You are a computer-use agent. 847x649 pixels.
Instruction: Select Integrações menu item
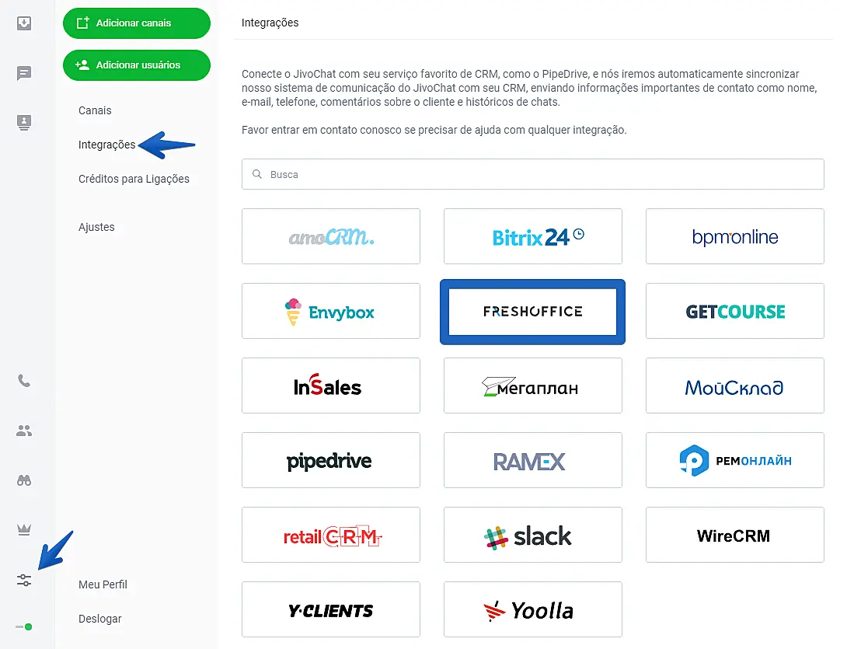pos(106,145)
